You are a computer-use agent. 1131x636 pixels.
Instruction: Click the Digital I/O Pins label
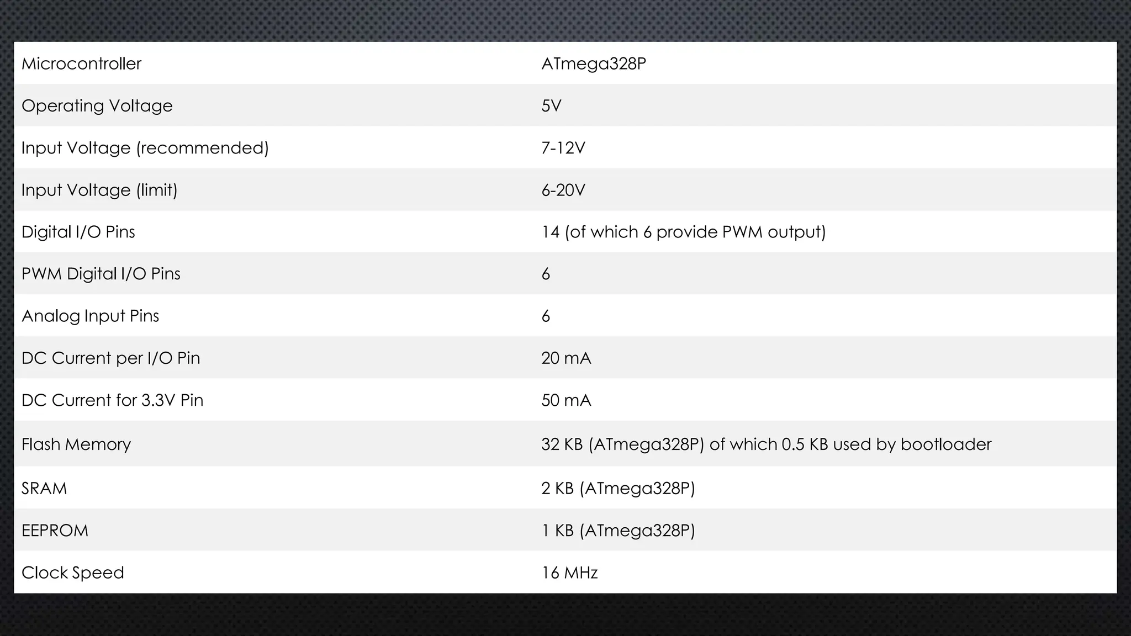point(78,232)
